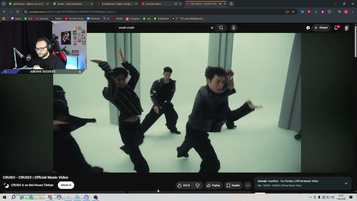Screen dimensions: 357x201
Task: Click the CRUSH channel avatar
Action: click(6, 185)
